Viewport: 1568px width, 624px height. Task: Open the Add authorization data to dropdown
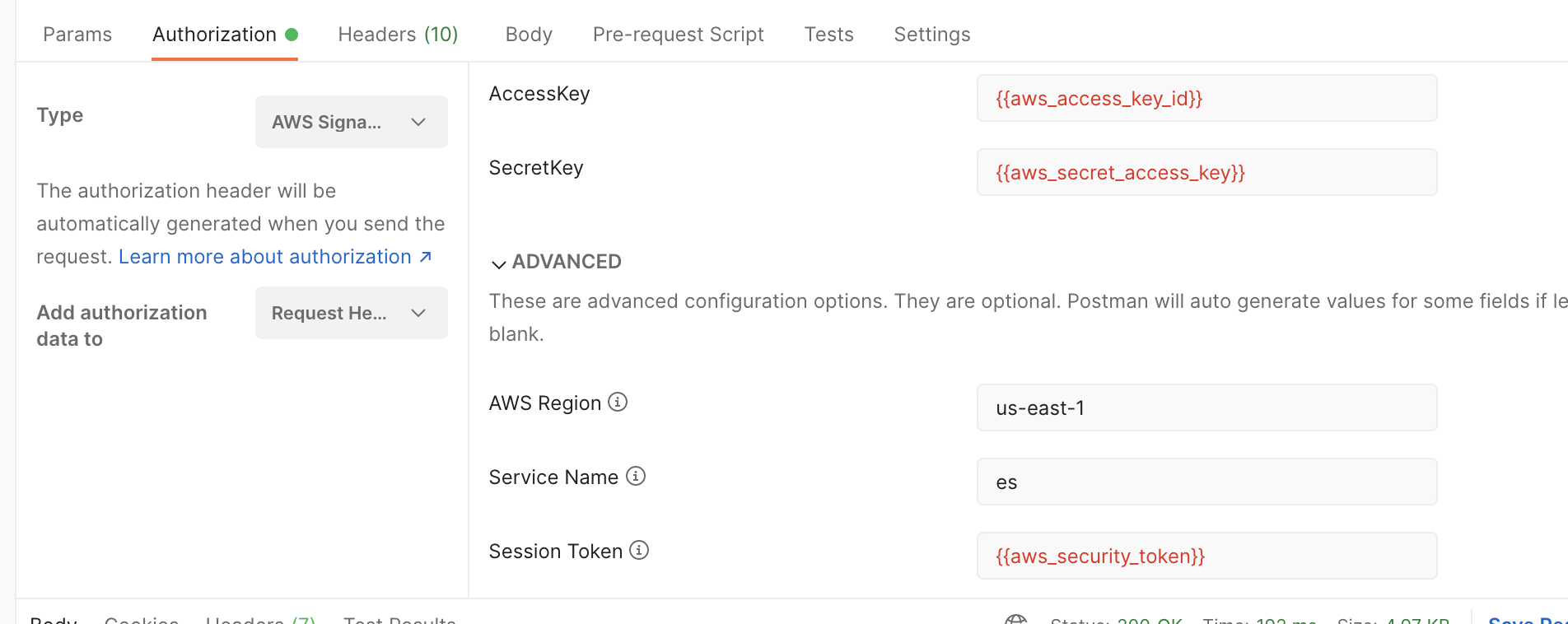point(352,313)
